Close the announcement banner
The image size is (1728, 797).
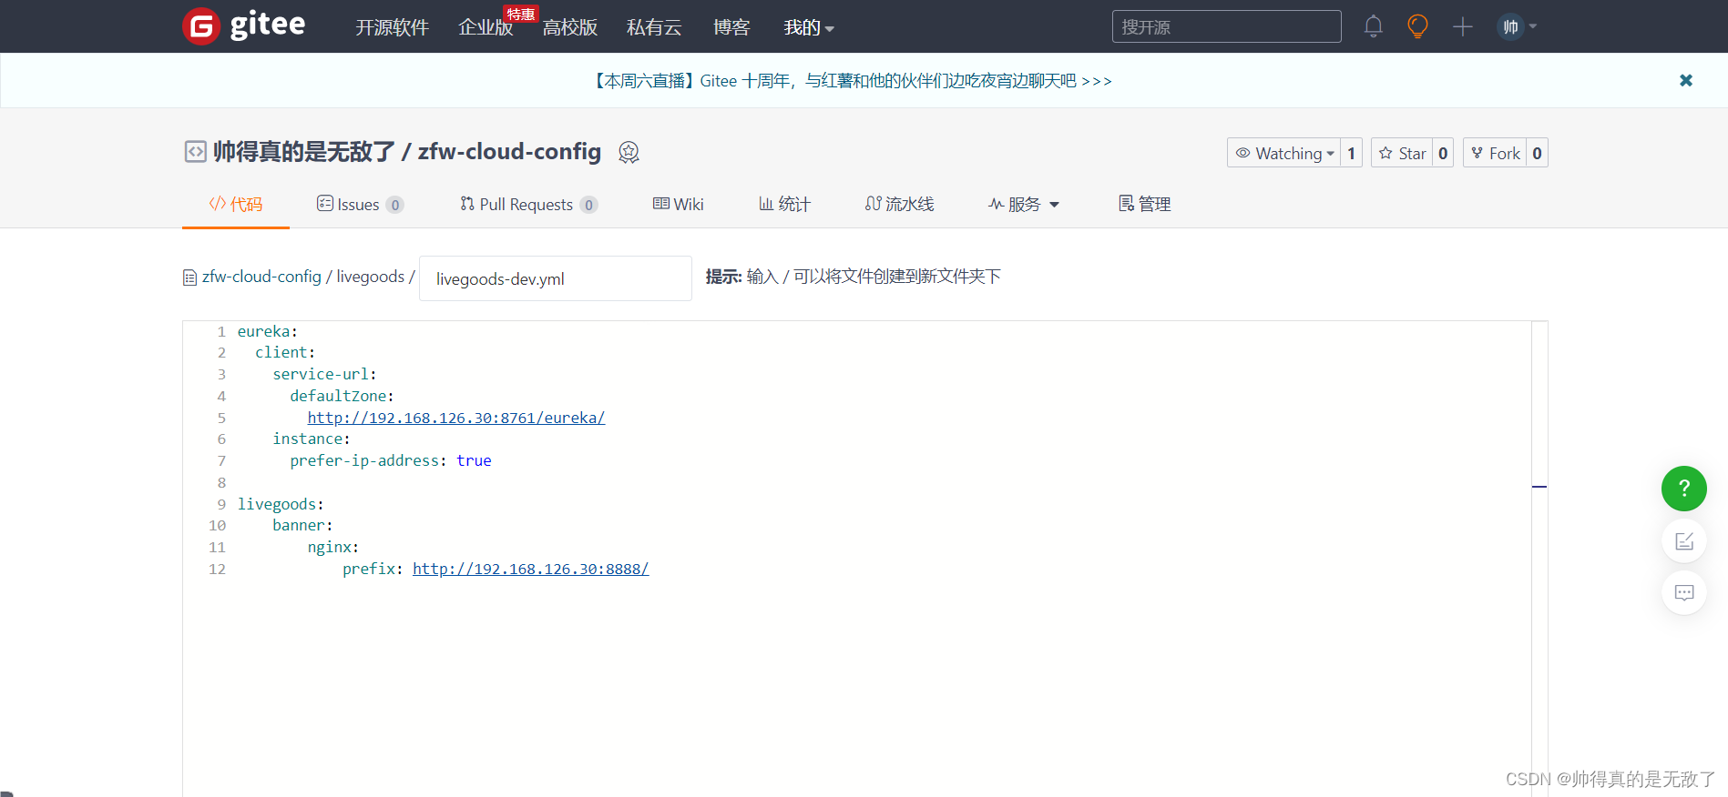(1686, 80)
